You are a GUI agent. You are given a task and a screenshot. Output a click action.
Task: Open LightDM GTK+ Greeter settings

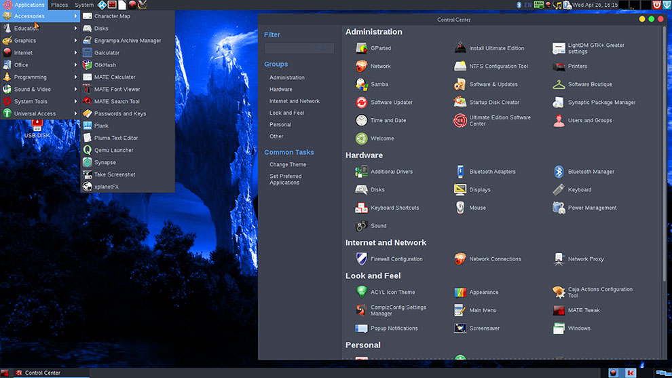[x=589, y=48]
